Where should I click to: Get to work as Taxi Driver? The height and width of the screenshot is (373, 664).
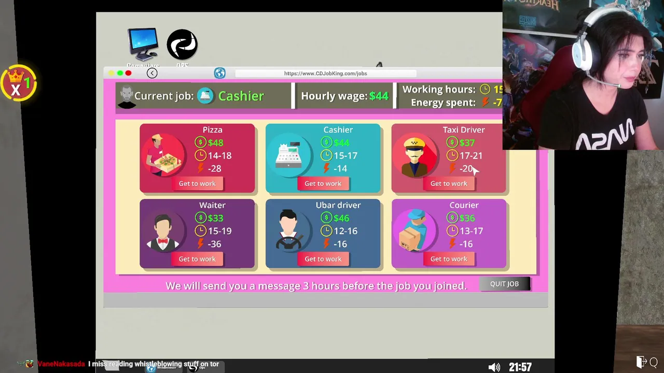click(449, 183)
